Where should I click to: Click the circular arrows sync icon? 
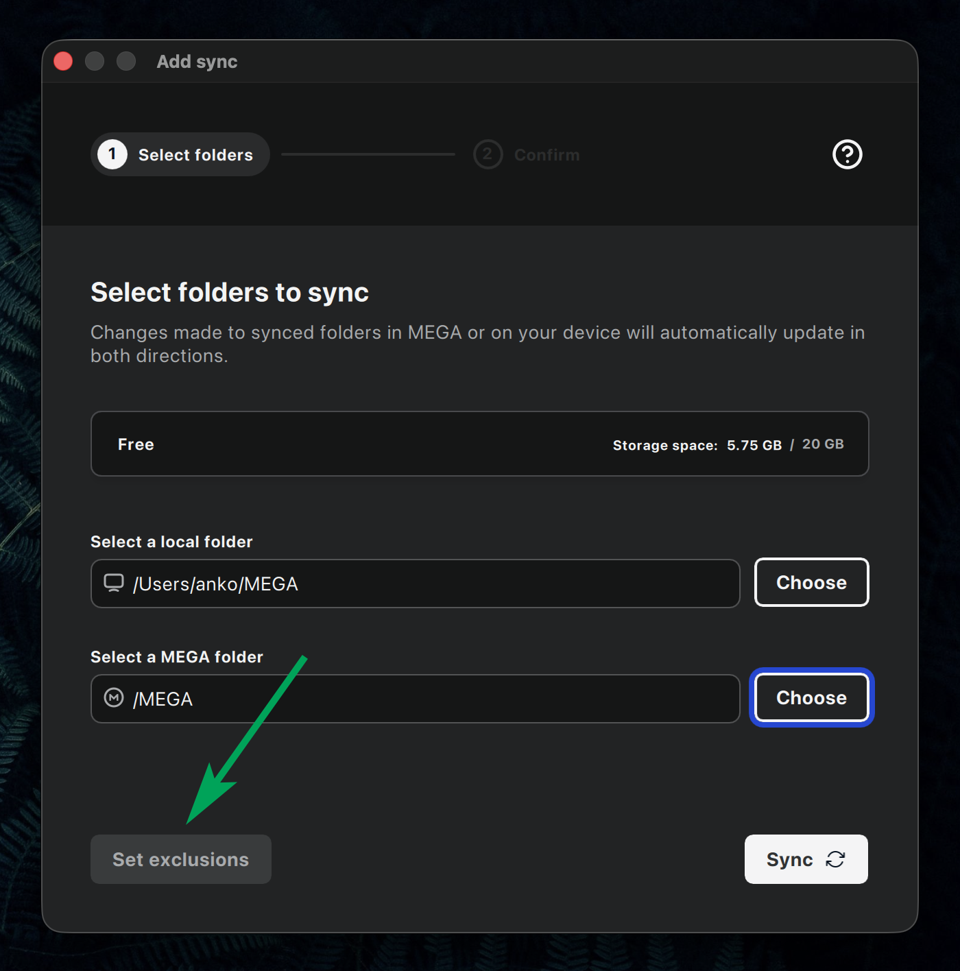coord(835,859)
